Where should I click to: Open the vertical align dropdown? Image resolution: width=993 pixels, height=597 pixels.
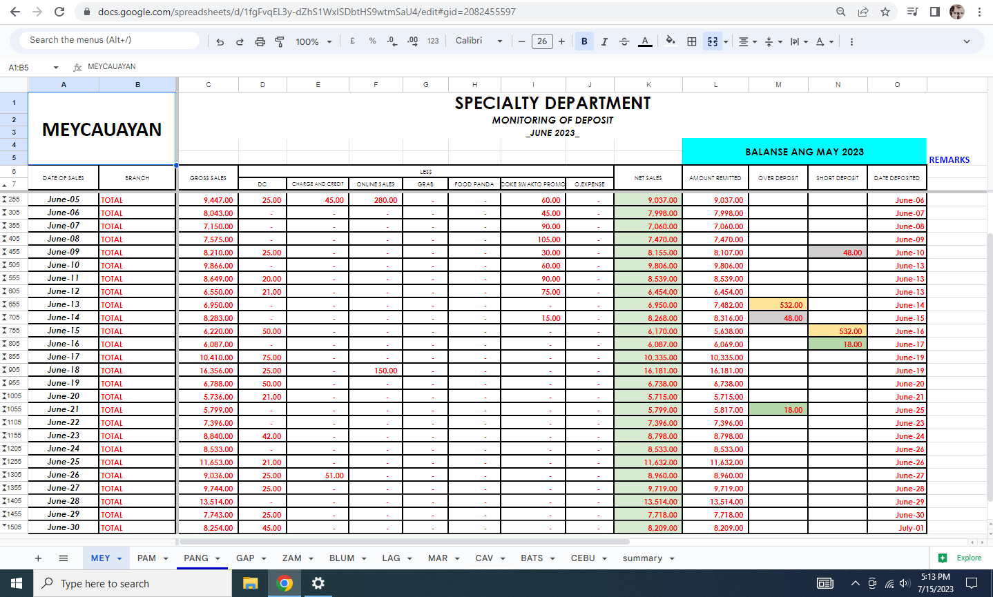(773, 41)
